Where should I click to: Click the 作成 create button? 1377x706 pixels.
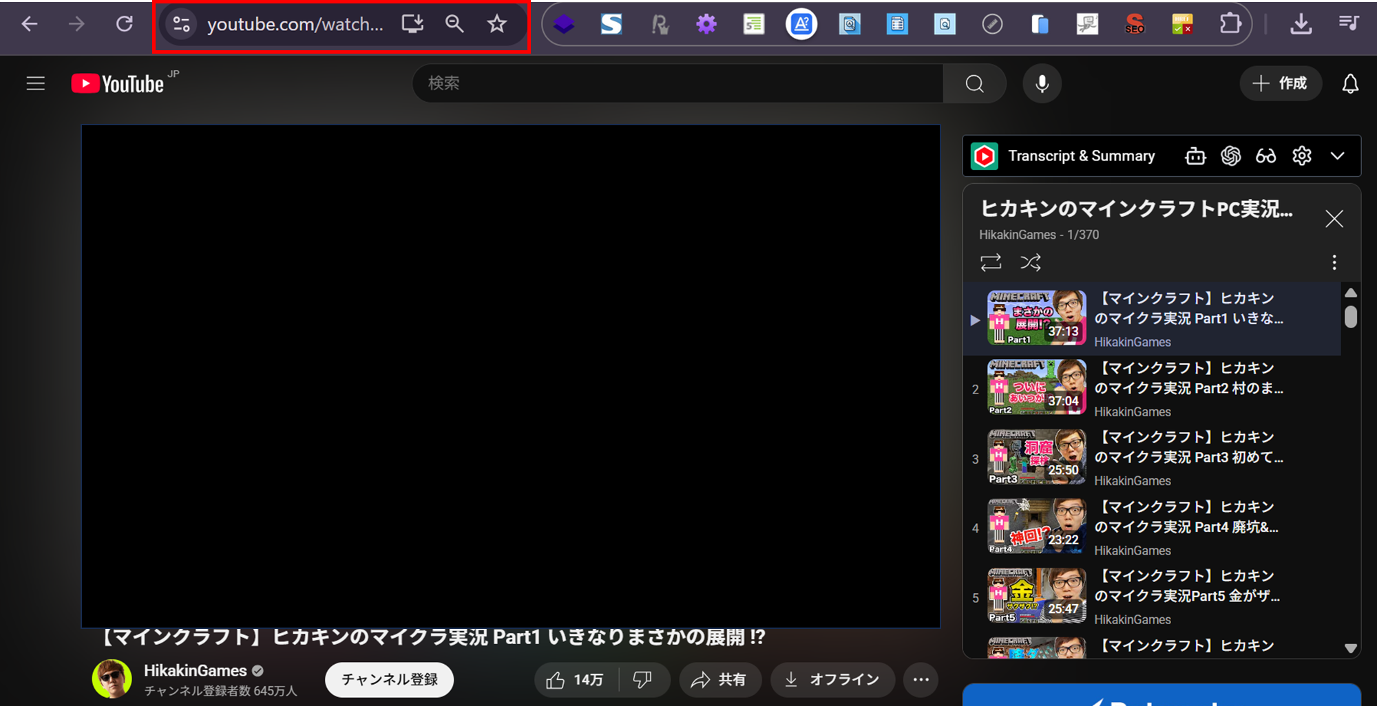(x=1280, y=83)
